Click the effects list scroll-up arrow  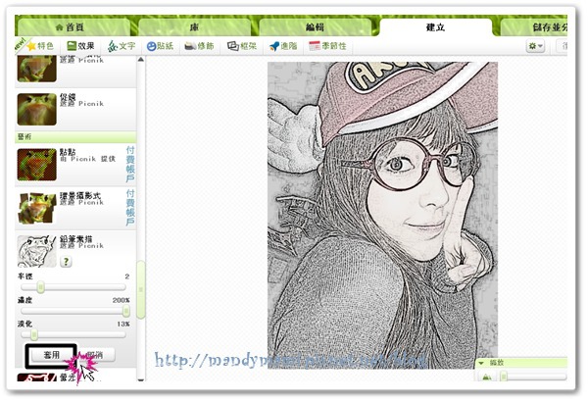(140, 59)
